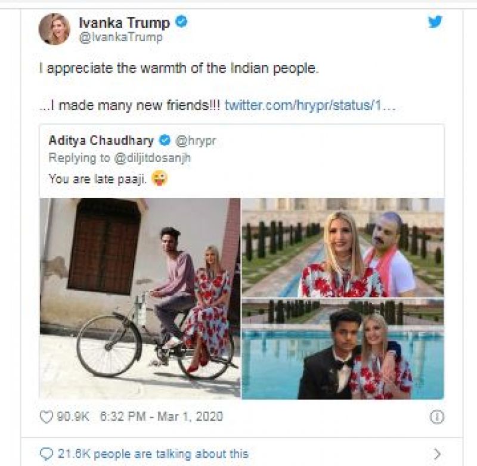Click the heart like icon
The width and height of the screenshot is (477, 466).
tap(46, 416)
